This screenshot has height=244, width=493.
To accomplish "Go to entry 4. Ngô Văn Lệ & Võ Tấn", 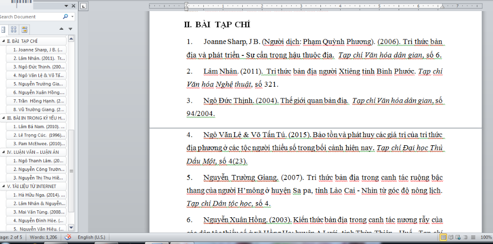I will tap(36, 75).
